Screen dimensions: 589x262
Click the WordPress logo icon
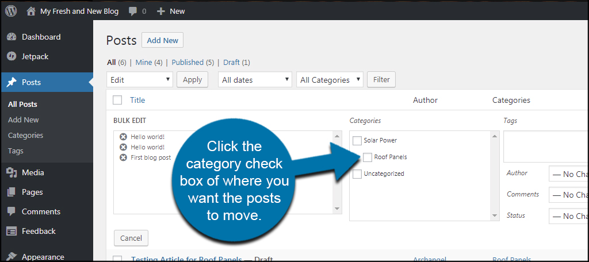click(11, 11)
